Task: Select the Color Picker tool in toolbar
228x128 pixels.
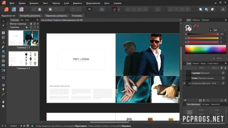Action: (x=3, y=94)
